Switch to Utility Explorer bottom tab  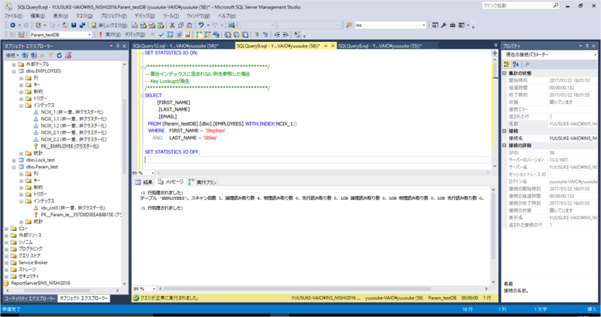pos(29,299)
